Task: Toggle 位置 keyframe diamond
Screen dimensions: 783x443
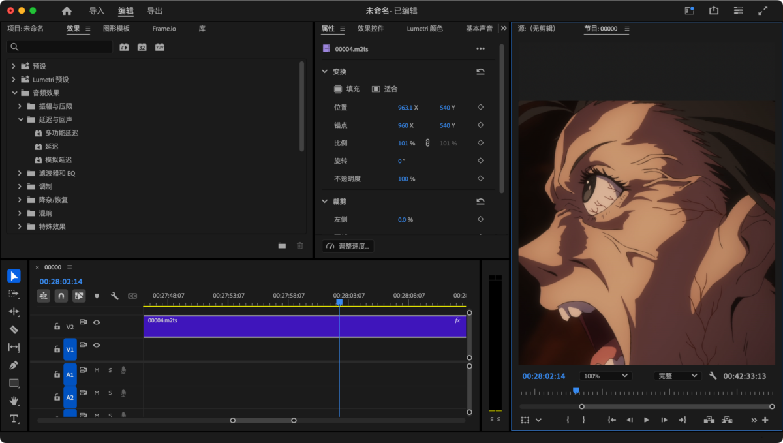Action: 481,107
